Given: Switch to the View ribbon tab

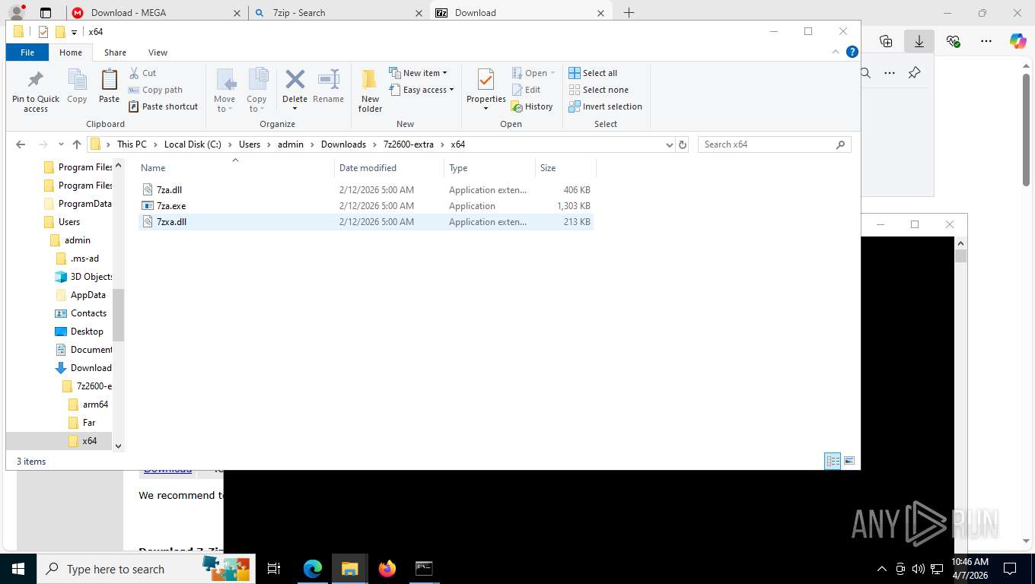Looking at the screenshot, I should tap(158, 52).
